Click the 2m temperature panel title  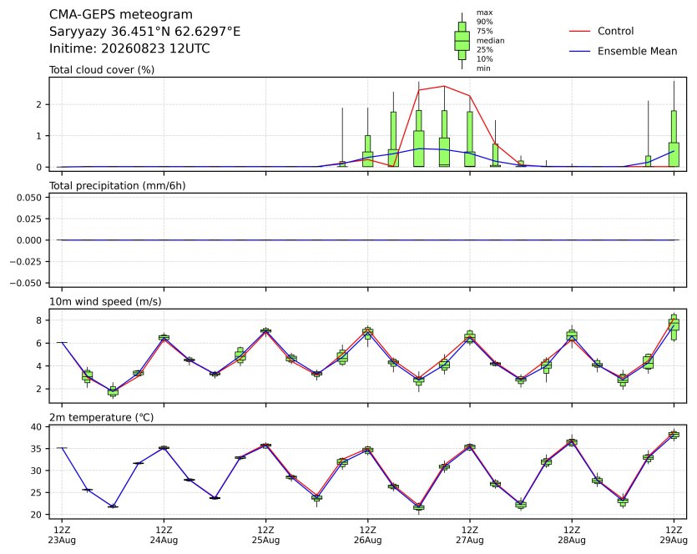click(x=101, y=418)
